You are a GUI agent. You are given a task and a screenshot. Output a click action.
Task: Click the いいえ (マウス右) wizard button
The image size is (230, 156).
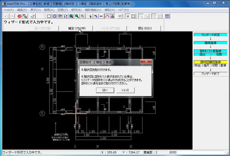point(111,28)
